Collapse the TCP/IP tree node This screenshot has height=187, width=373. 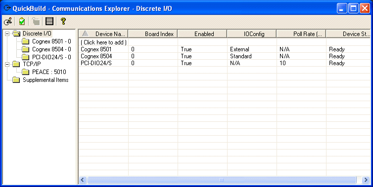tap(7, 64)
